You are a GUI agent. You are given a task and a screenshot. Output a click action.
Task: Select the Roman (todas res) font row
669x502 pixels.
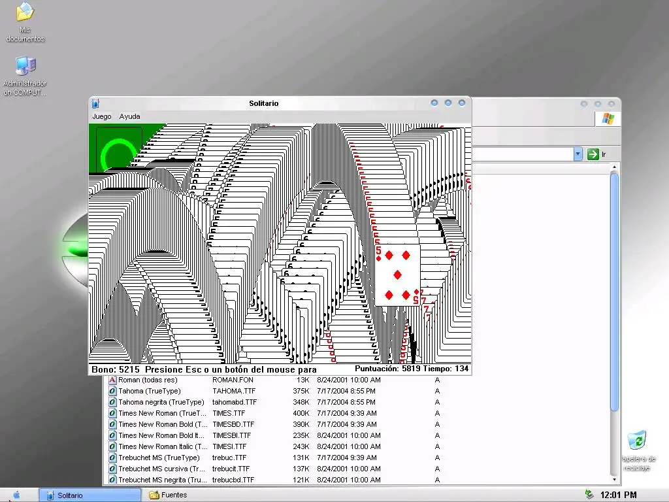click(x=274, y=380)
